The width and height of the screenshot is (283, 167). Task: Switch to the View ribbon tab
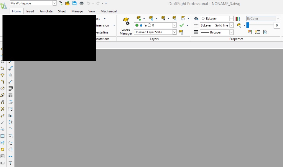pyautogui.click(x=92, y=11)
